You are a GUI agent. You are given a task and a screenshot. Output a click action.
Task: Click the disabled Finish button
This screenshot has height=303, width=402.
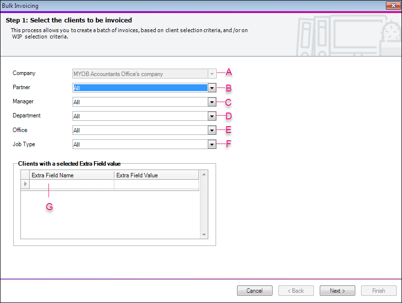(379, 291)
